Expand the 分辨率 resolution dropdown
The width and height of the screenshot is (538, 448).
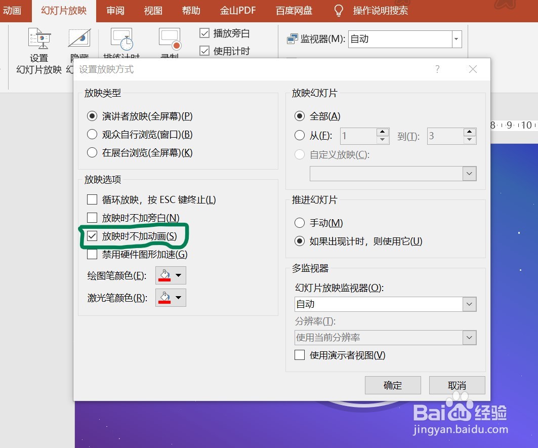point(469,338)
